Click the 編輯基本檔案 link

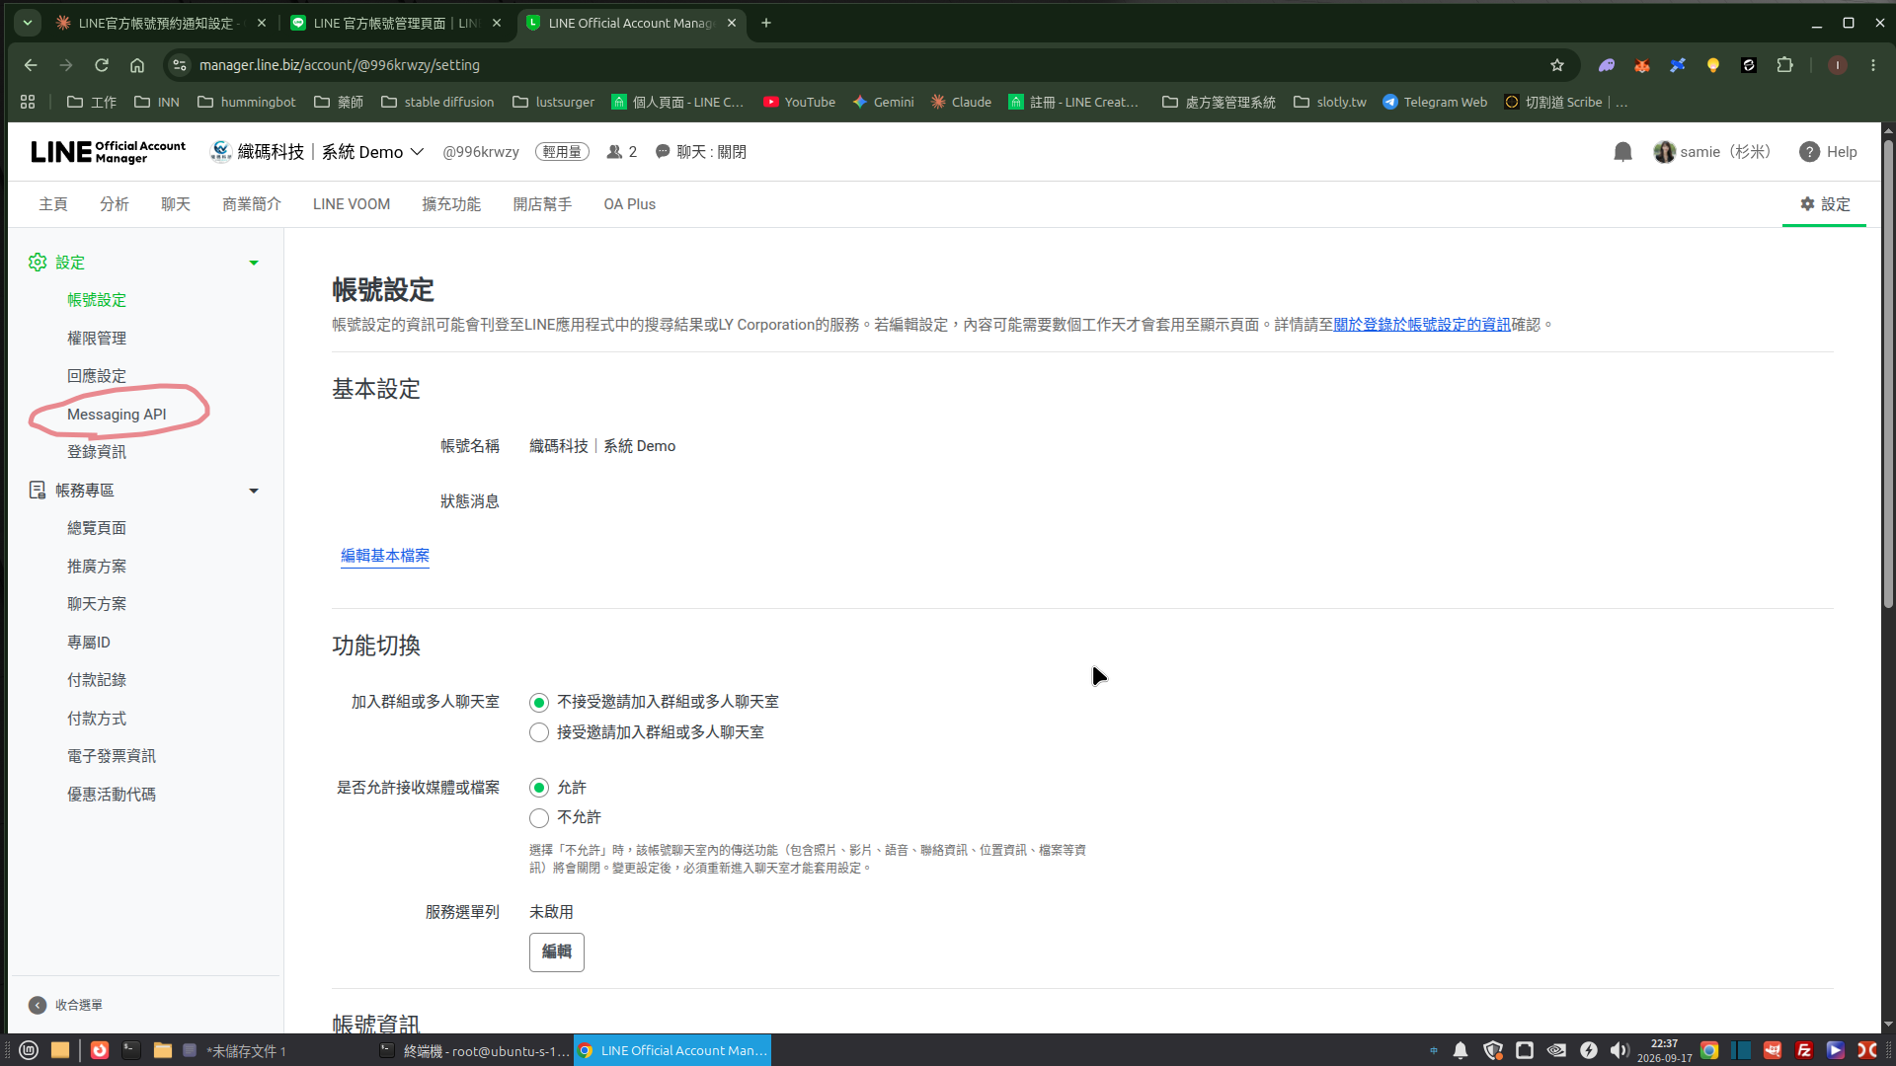385,556
